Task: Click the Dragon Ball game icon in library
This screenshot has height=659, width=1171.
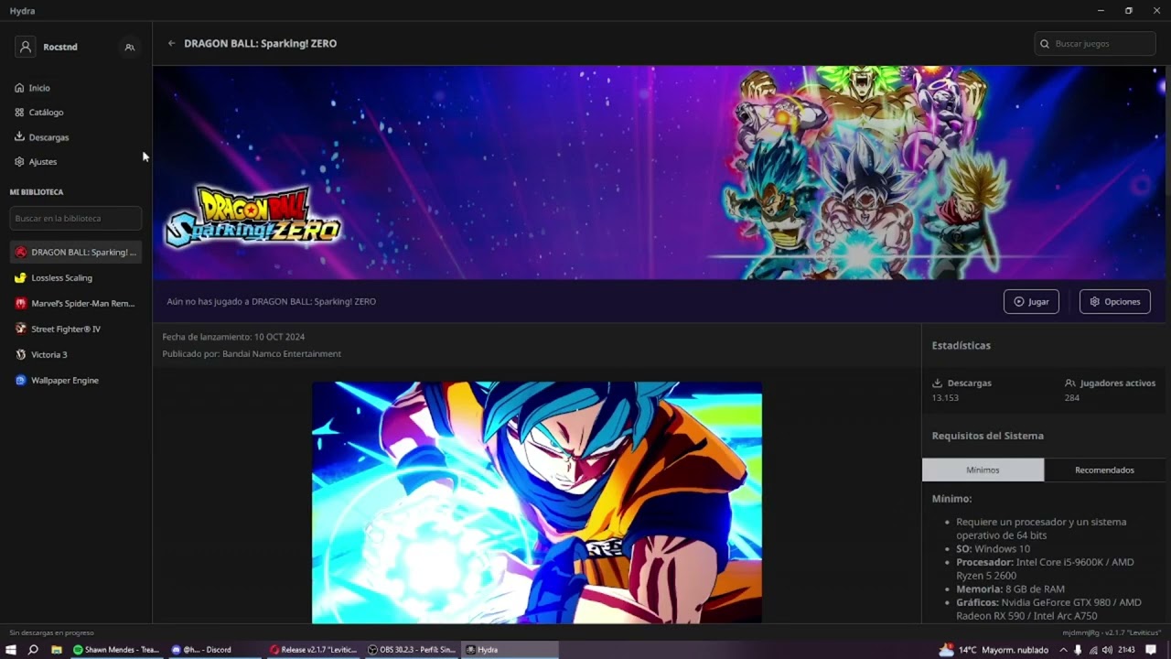Action: pos(21,252)
